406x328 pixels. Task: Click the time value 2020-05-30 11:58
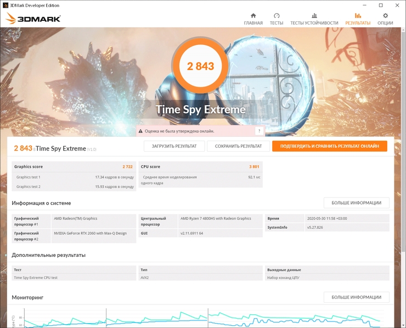(x=327, y=218)
